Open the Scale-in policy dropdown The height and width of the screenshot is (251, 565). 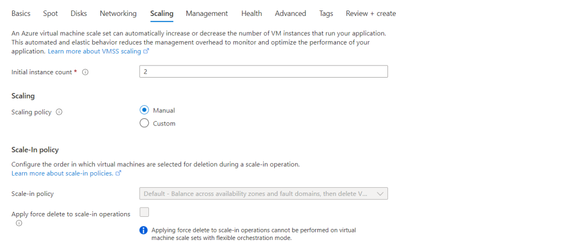[258, 194]
